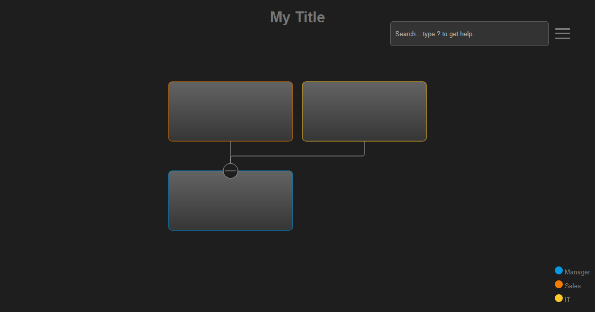Click the My Title heading
This screenshot has width=595, height=312.
click(297, 17)
